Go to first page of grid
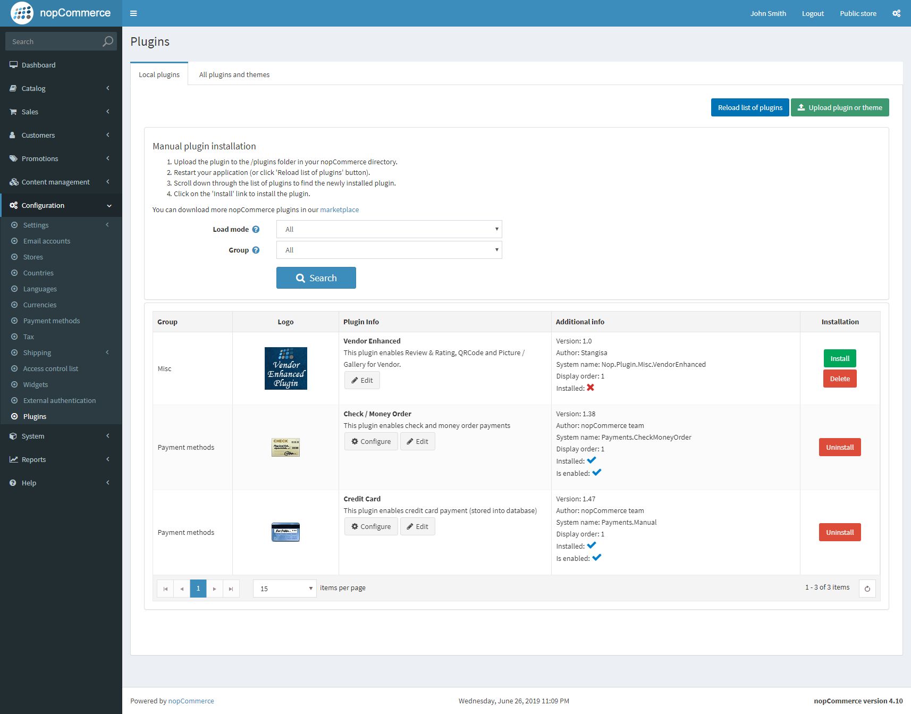 [x=165, y=589]
